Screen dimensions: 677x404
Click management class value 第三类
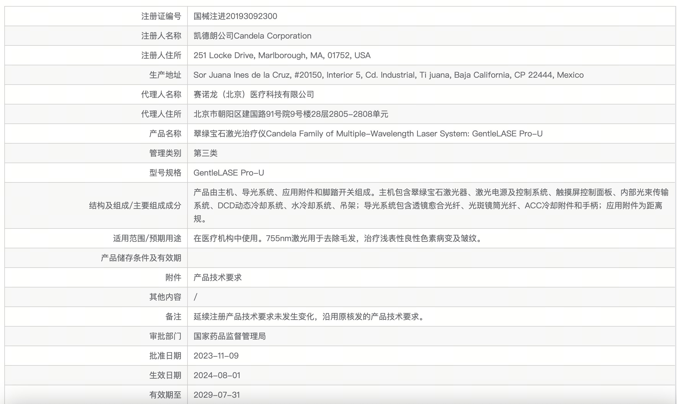click(x=205, y=153)
